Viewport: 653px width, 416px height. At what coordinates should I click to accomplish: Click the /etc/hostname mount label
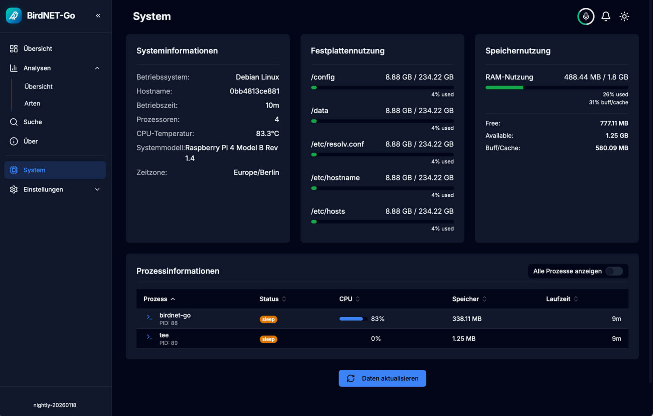point(335,178)
